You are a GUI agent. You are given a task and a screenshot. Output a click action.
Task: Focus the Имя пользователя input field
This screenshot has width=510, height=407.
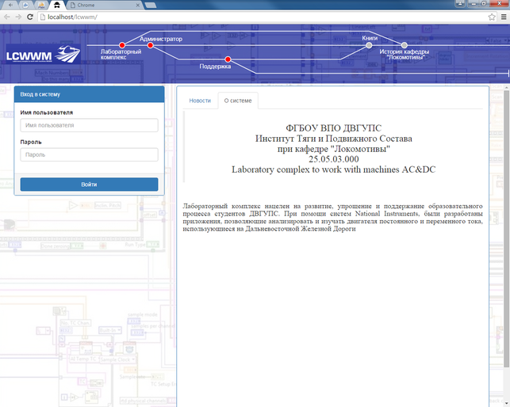point(89,125)
